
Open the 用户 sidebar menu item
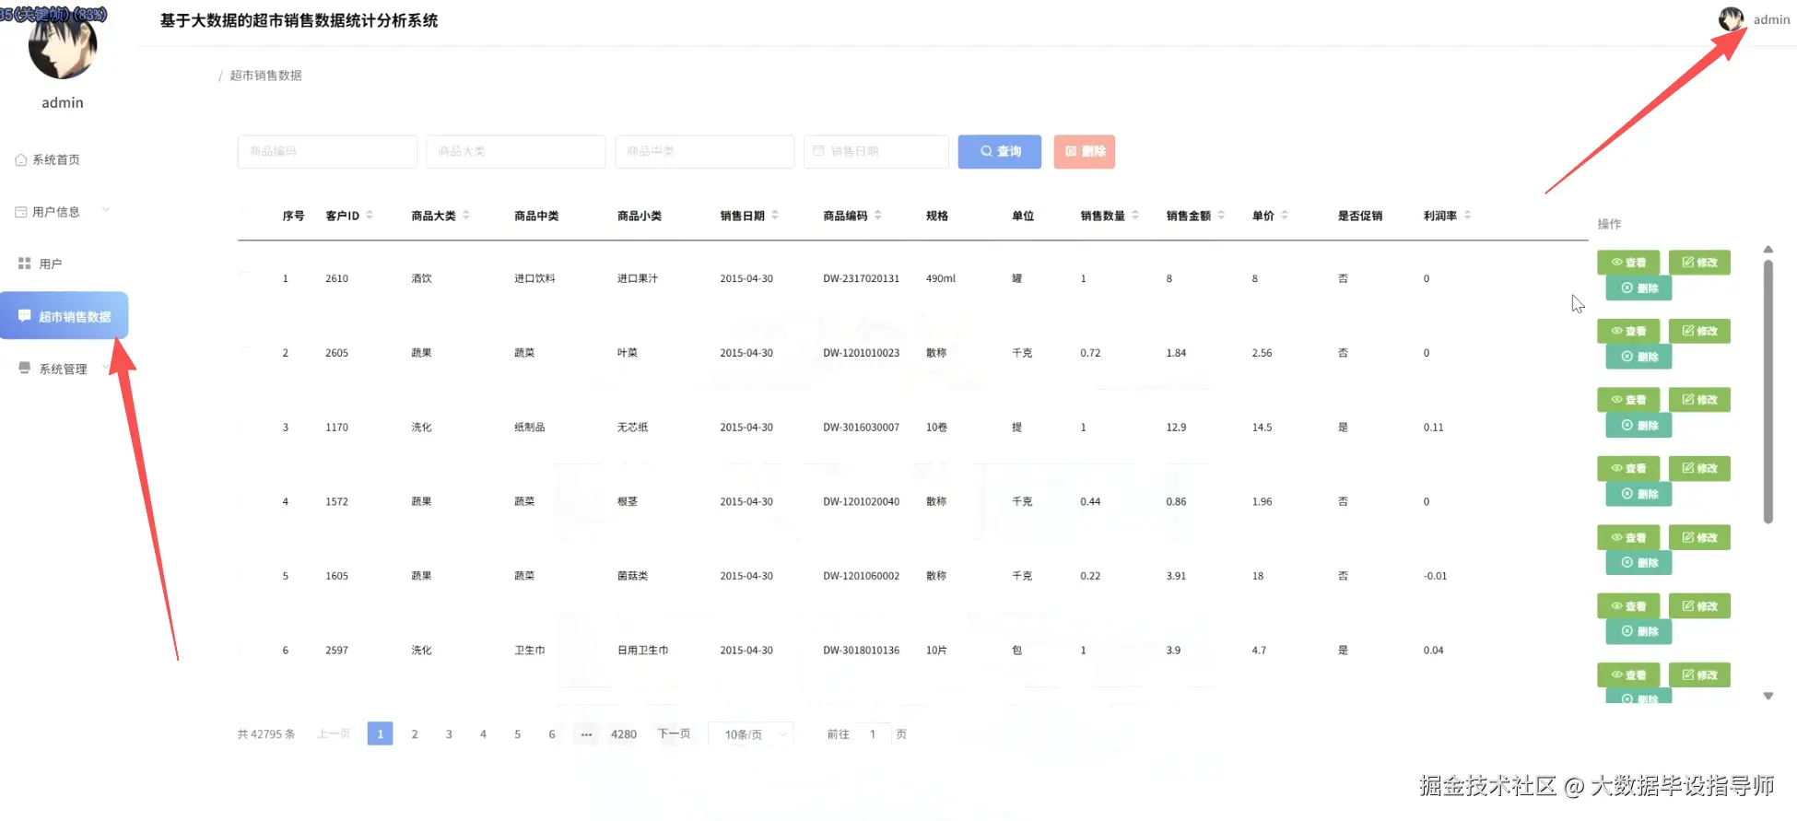(41, 264)
